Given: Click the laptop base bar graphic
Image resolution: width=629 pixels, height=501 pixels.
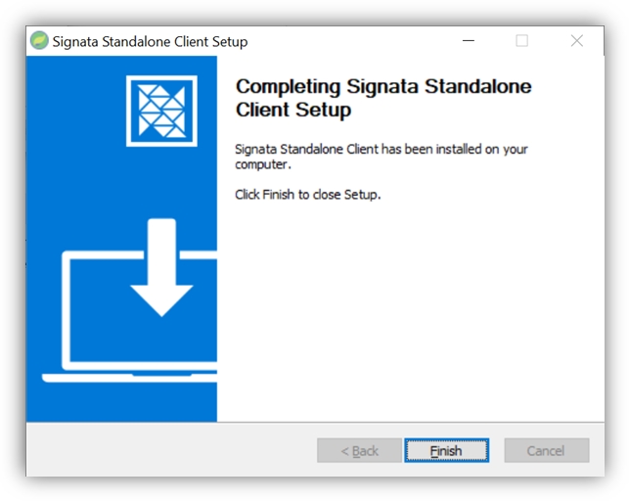Looking at the screenshot, I should pyautogui.click(x=127, y=376).
